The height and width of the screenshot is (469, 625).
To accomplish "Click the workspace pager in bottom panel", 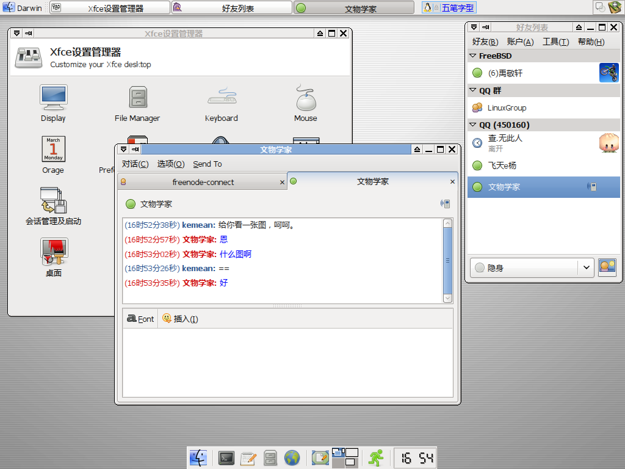I will 345,458.
